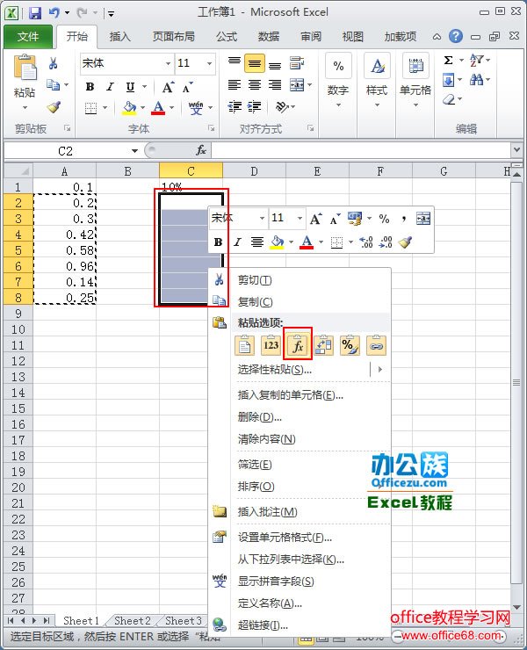Viewport: 527px width, 650px height.
Task: Open the Name Box dropdown arrow
Action: coord(134,150)
